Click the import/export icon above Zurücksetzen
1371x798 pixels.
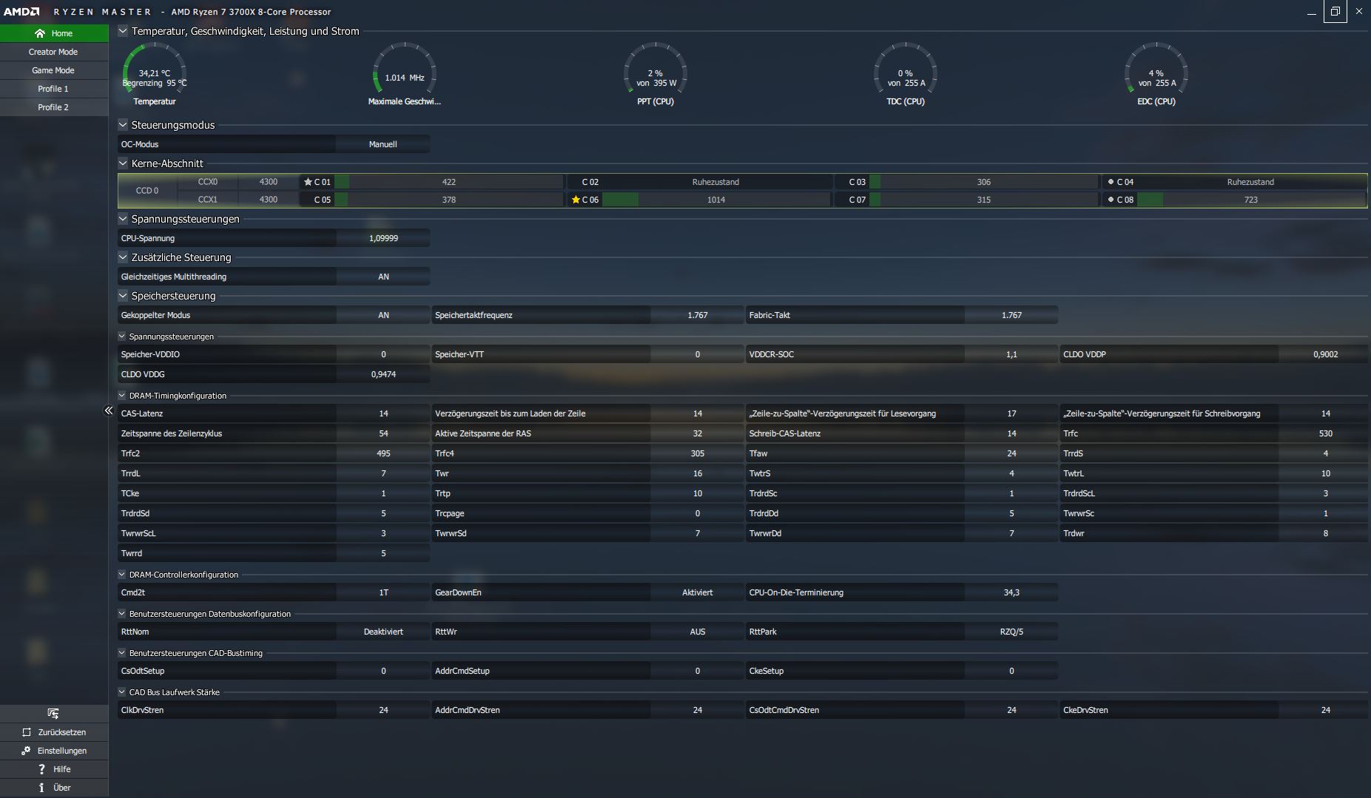(53, 714)
